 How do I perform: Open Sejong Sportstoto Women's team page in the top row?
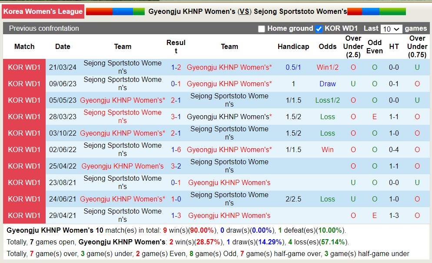(x=123, y=68)
